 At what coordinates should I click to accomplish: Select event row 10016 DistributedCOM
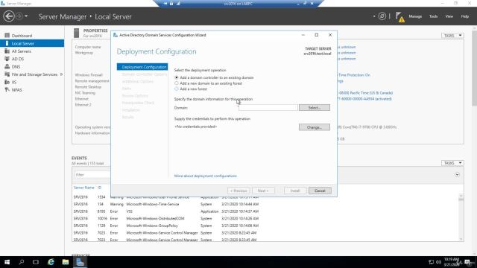265,218
